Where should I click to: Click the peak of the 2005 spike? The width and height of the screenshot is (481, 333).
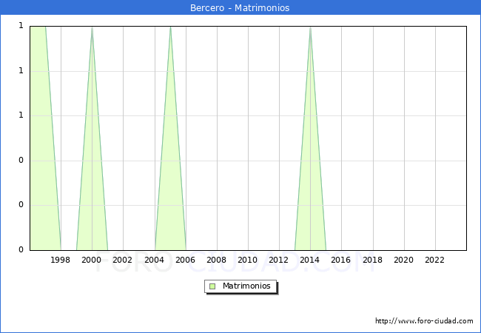point(170,27)
